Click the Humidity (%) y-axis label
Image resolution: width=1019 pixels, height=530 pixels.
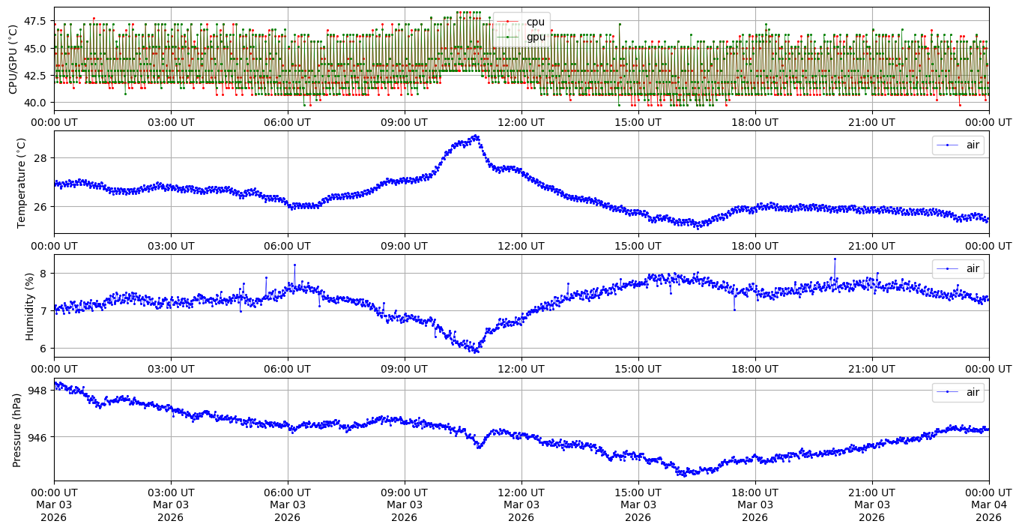pyautogui.click(x=30, y=306)
